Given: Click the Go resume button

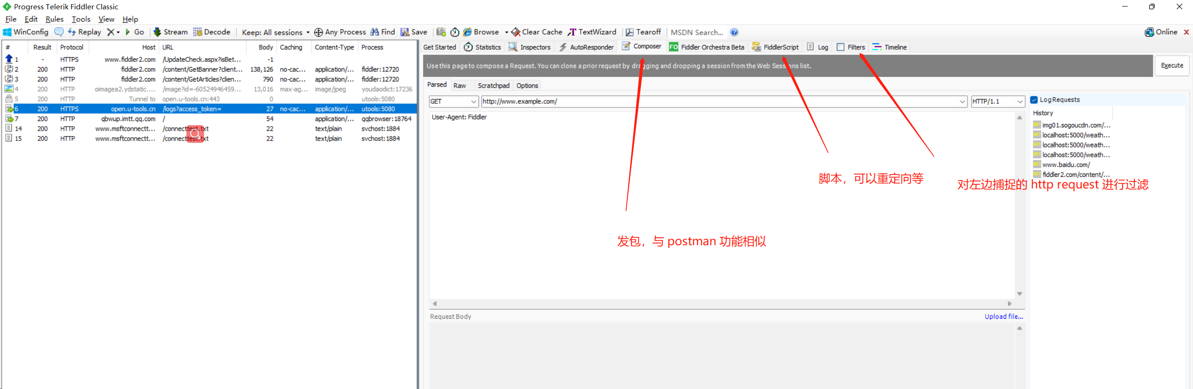Looking at the screenshot, I should tap(135, 32).
